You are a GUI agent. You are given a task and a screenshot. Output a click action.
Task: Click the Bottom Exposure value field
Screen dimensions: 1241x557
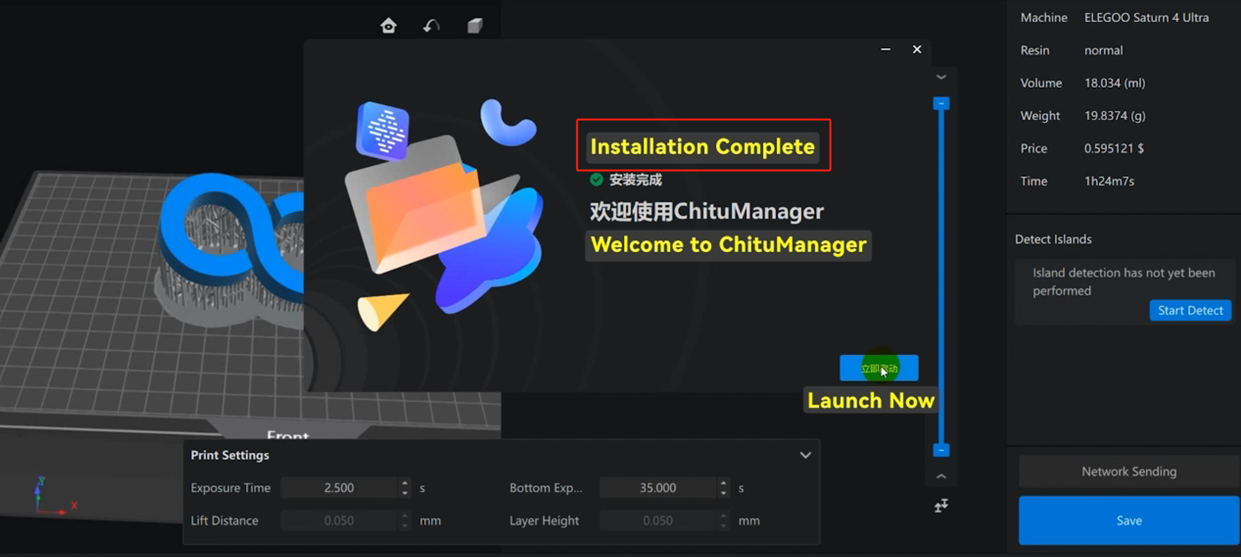click(x=657, y=488)
